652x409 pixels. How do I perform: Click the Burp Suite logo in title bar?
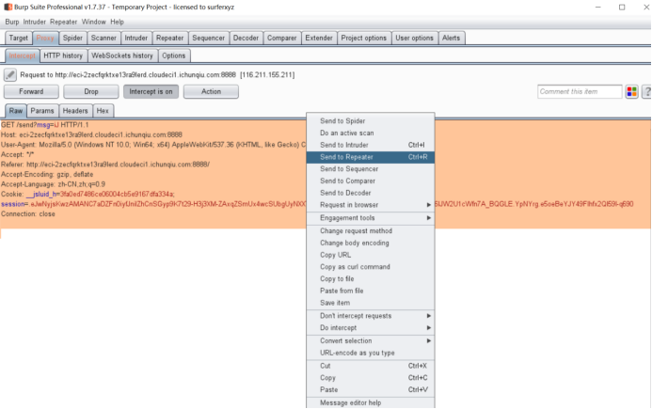[8, 8]
